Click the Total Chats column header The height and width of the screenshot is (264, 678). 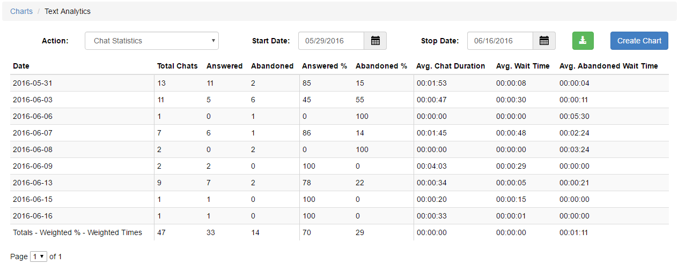(x=178, y=66)
